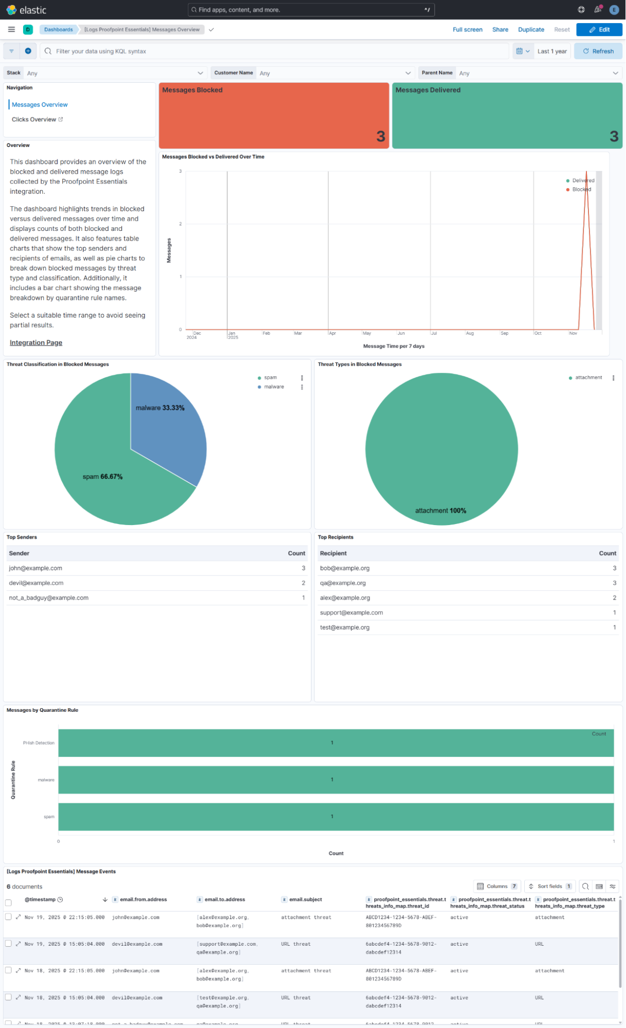Open the Customer Name dropdown
This screenshot has width=626, height=1028.
click(335, 73)
